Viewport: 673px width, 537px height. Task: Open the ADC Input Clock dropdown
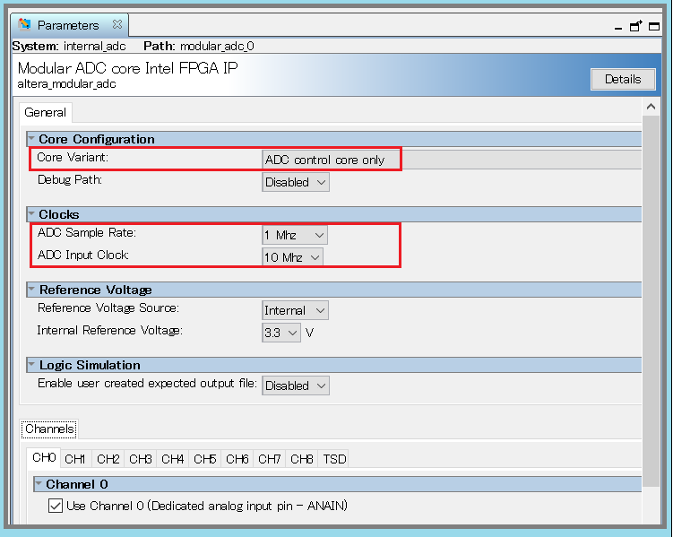(x=292, y=257)
